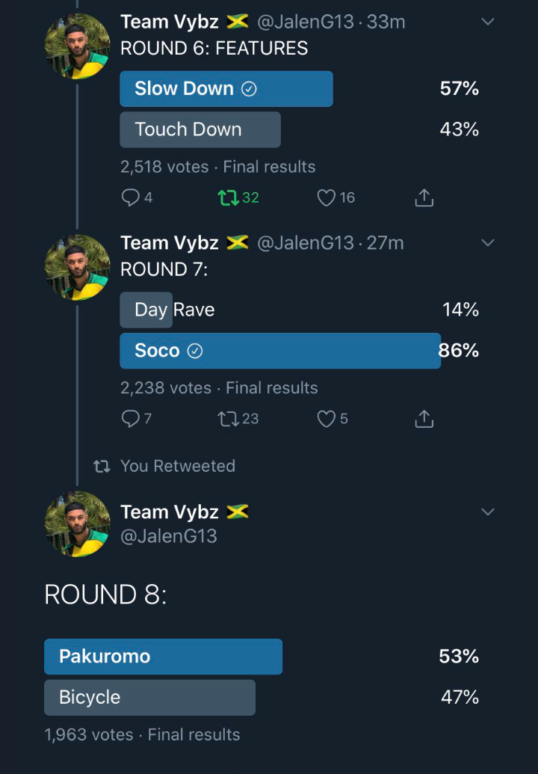Reply to the Round 7 tweet

tap(131, 419)
